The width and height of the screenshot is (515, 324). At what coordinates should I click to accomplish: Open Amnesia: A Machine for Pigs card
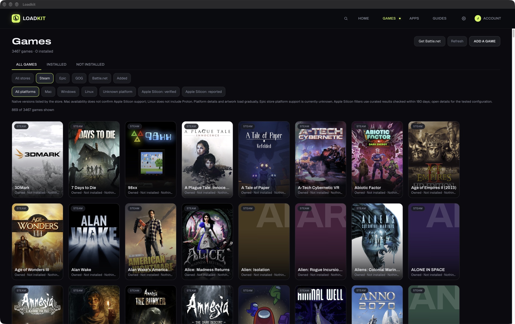(x=37, y=305)
